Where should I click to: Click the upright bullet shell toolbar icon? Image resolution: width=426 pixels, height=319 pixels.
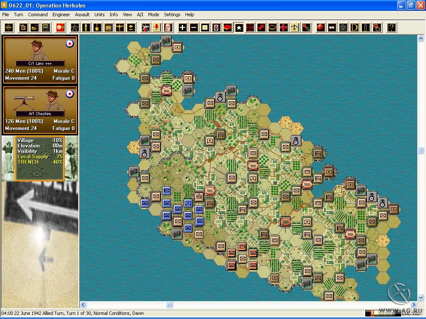coord(86,27)
